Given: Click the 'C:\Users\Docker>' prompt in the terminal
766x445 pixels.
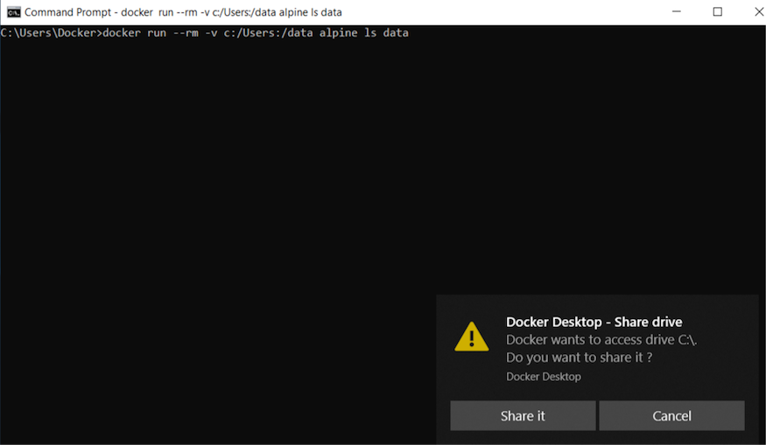Looking at the screenshot, I should [51, 33].
